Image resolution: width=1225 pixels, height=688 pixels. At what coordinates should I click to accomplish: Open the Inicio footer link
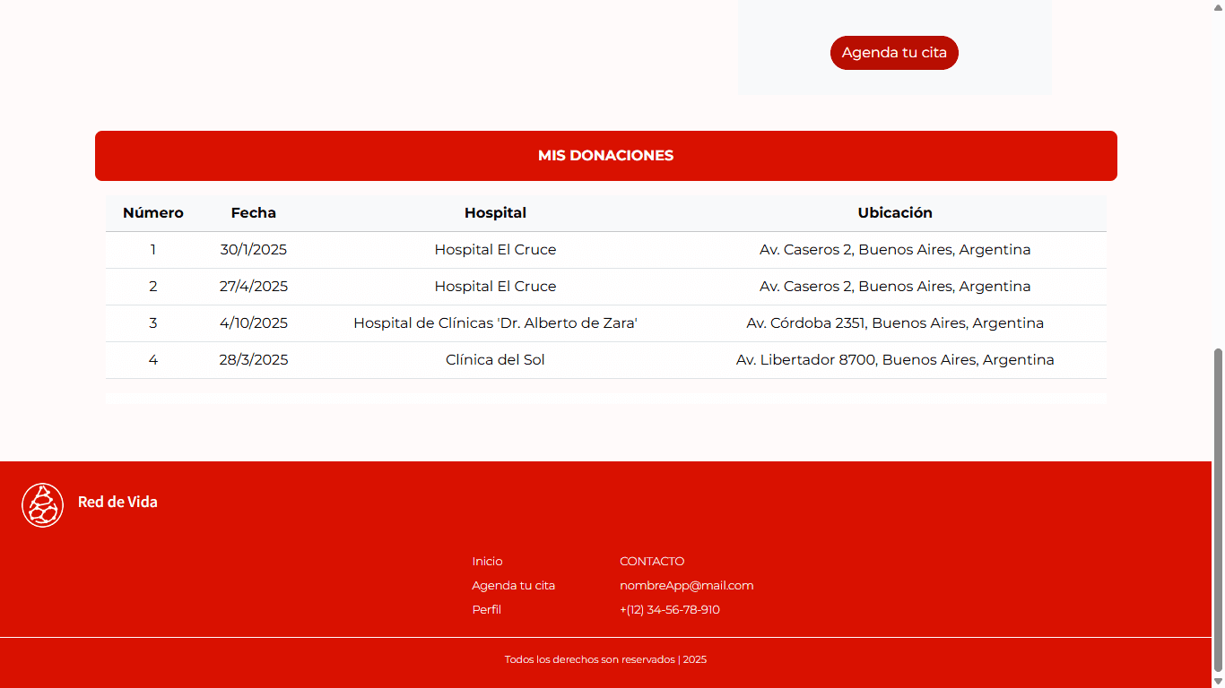pos(487,562)
